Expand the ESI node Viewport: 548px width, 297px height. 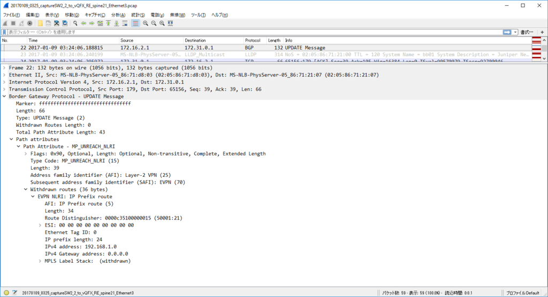coord(40,225)
